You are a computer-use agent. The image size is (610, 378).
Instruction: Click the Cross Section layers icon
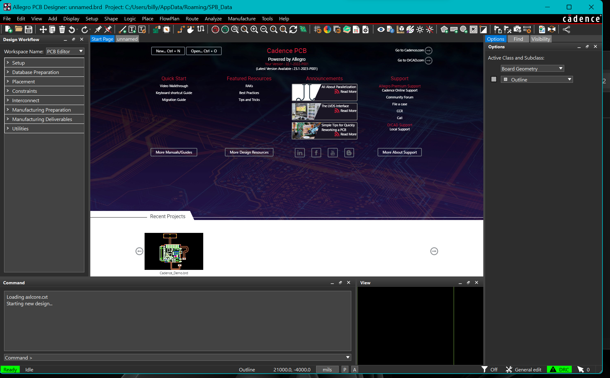[x=347, y=29]
